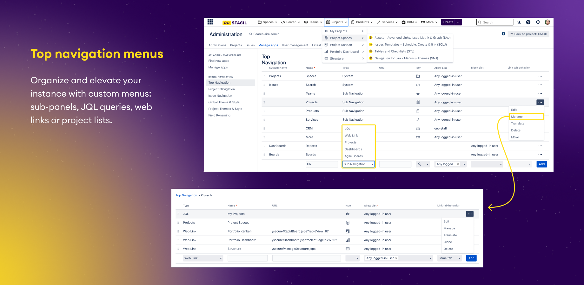584x285 pixels.
Task: Select Project Spaces in Projects menu
Action: coord(344,38)
